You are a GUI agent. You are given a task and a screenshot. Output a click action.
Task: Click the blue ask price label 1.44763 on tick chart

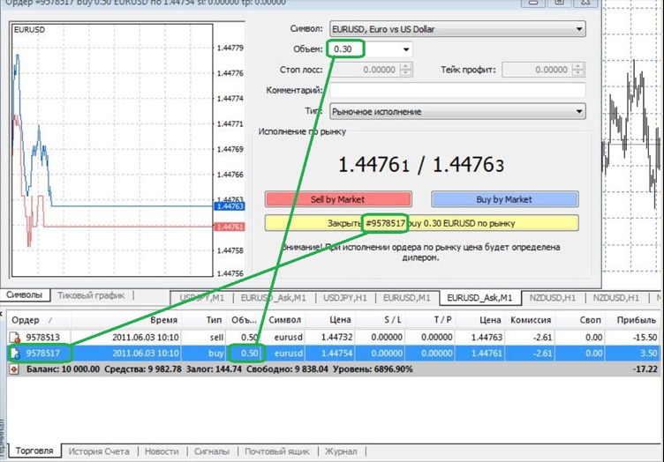click(x=230, y=206)
